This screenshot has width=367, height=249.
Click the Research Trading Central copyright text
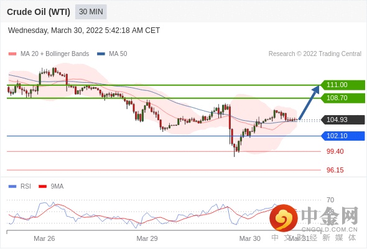[x=315, y=54]
